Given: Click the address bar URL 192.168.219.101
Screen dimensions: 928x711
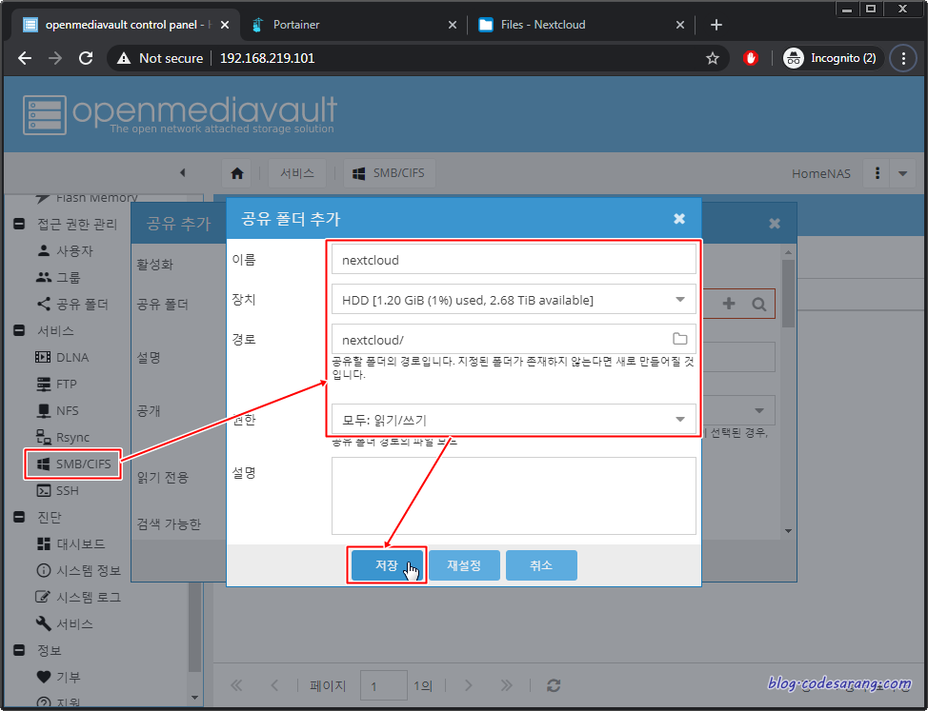Looking at the screenshot, I should coord(268,58).
